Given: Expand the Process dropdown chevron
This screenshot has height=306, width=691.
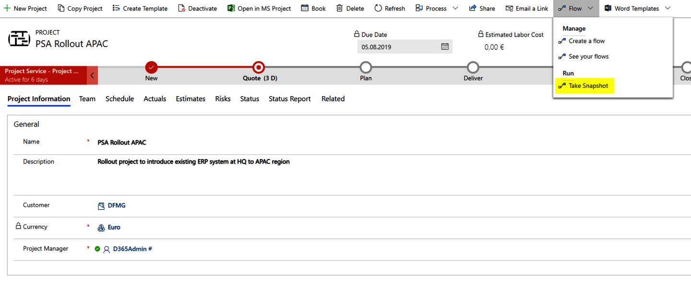Looking at the screenshot, I should [455, 8].
